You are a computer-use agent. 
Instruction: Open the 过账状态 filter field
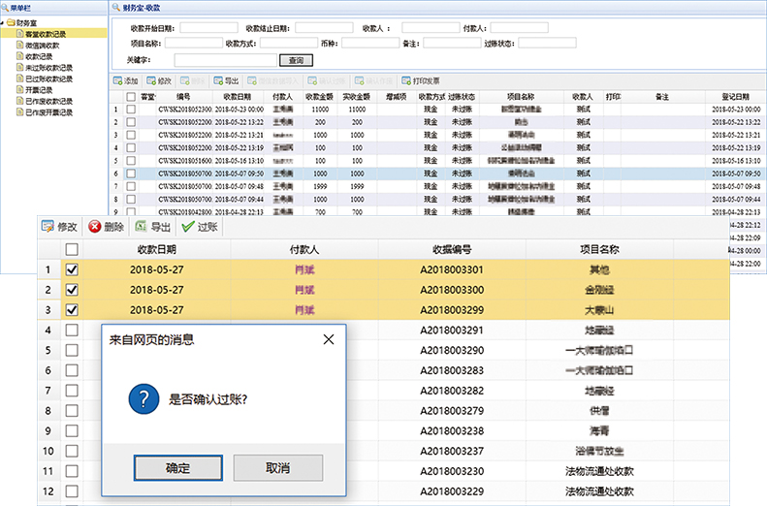tap(547, 43)
